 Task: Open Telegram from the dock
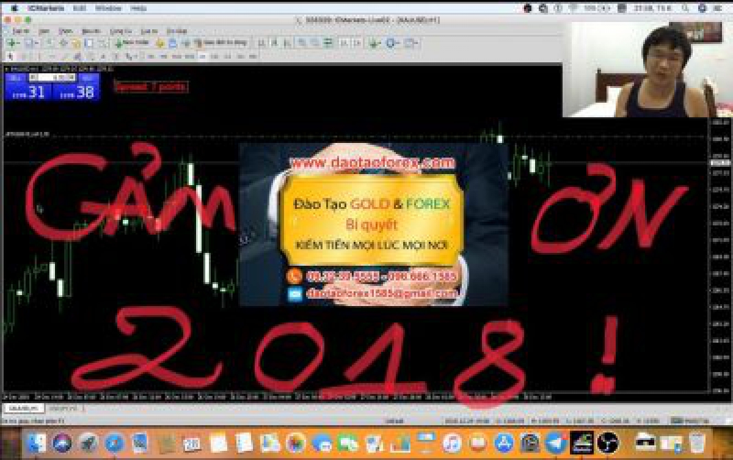coord(556,442)
